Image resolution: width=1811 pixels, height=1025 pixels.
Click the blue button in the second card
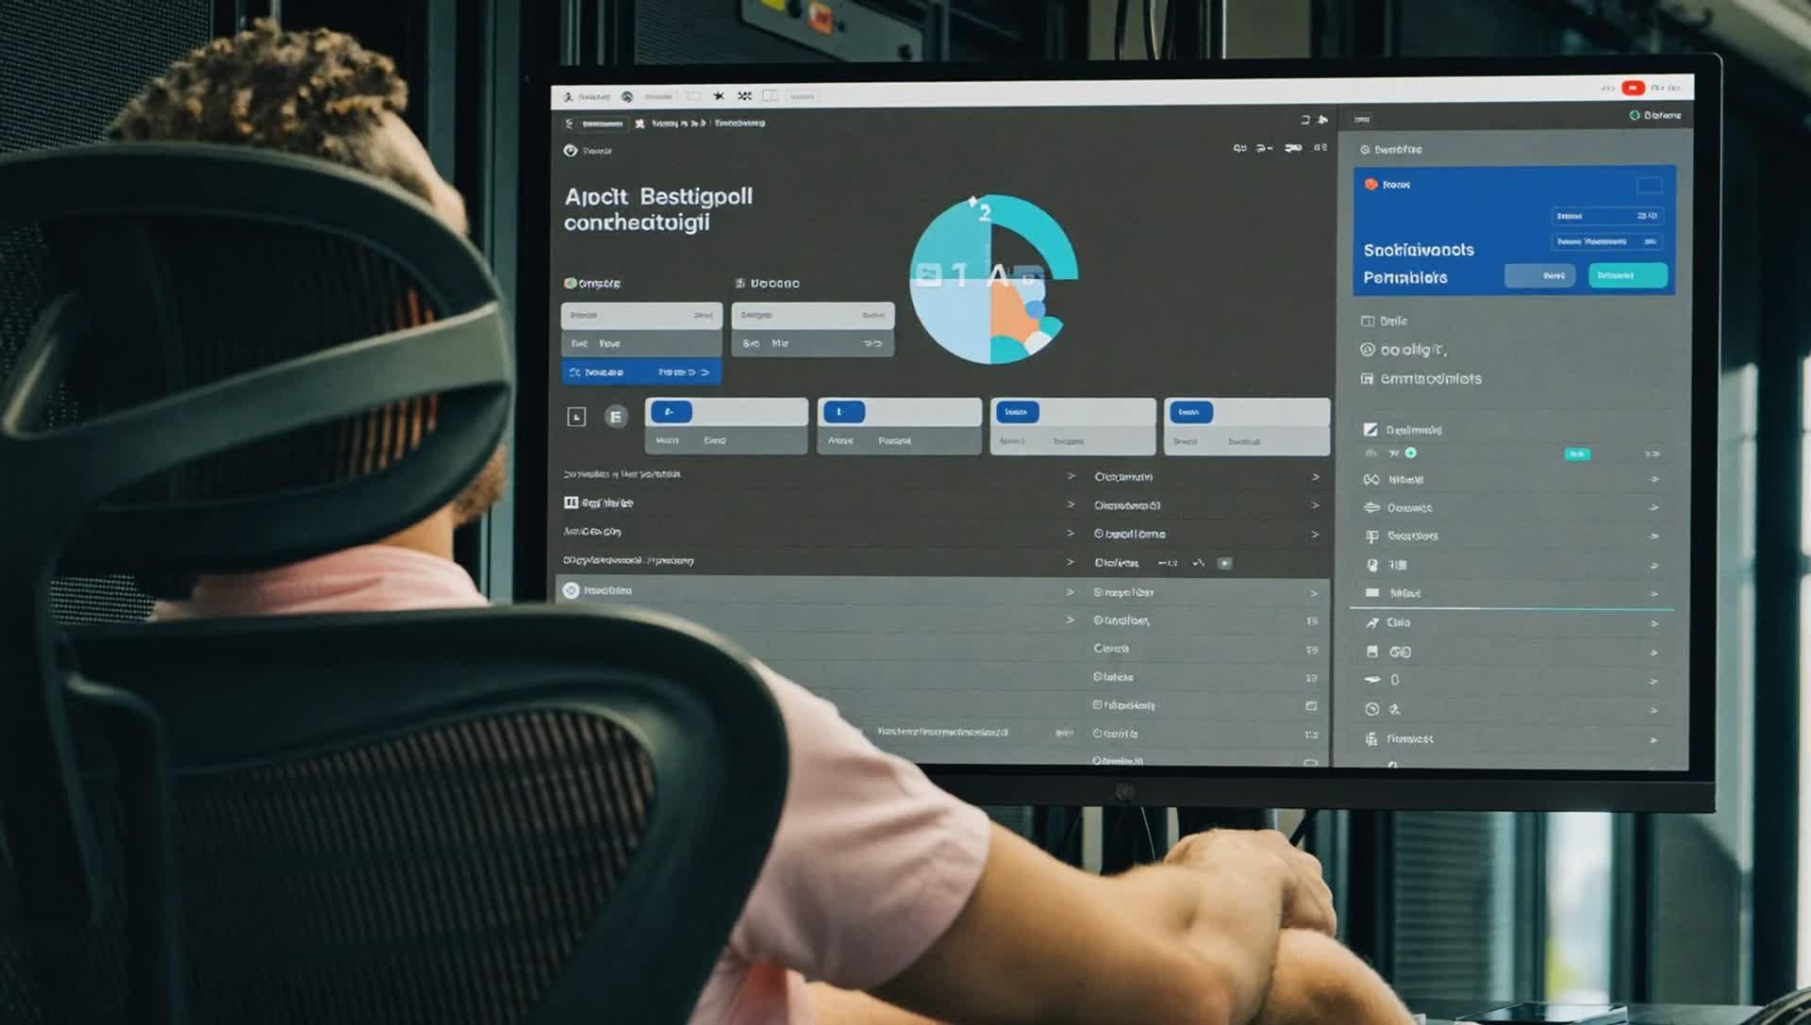843,412
